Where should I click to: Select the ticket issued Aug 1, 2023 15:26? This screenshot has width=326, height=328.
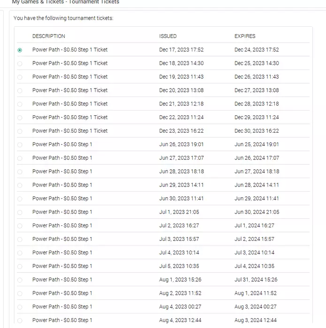pos(20,280)
